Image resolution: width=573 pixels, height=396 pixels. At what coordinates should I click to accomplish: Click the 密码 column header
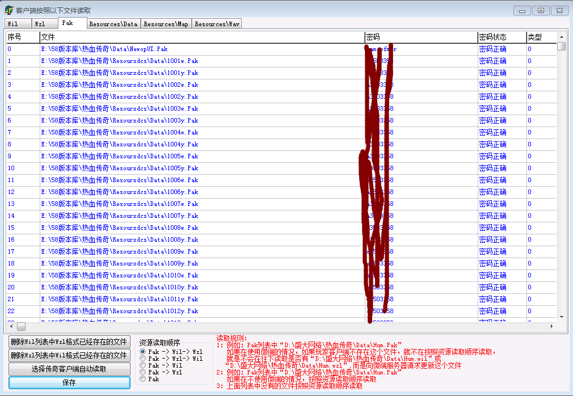pos(422,37)
